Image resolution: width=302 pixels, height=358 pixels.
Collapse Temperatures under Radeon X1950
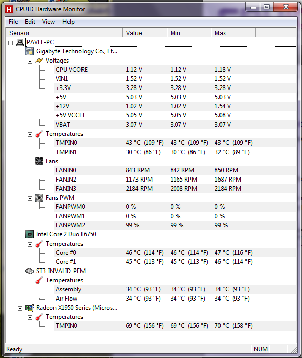[30, 317]
